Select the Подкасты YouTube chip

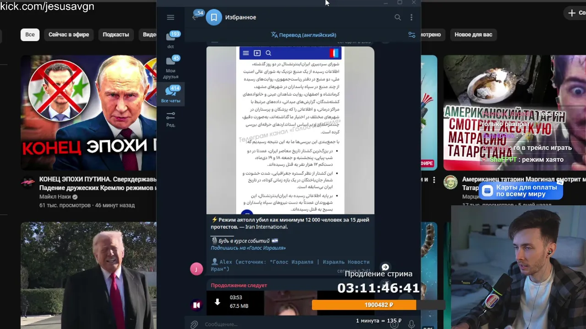116,35
